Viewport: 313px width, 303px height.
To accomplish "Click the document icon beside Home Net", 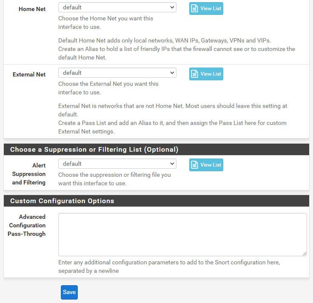I will pos(195,8).
